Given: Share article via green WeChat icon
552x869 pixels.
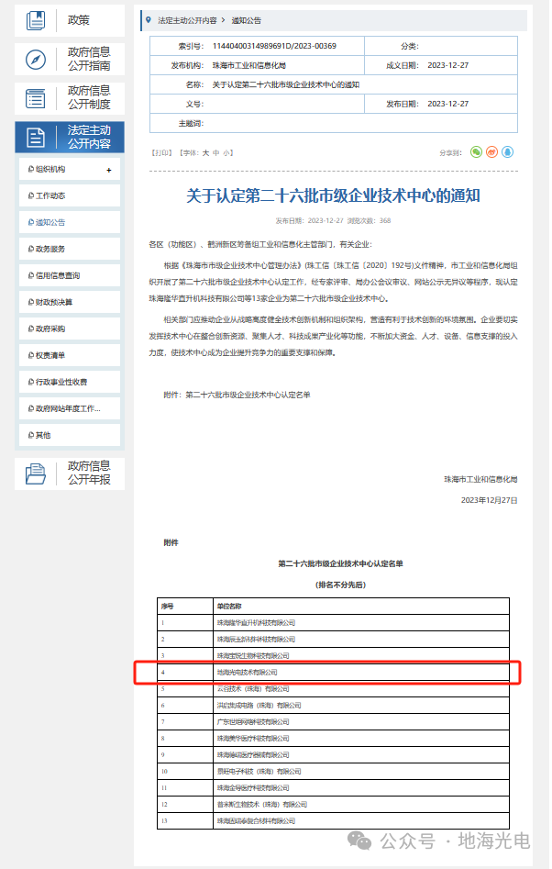Looking at the screenshot, I should (476, 151).
